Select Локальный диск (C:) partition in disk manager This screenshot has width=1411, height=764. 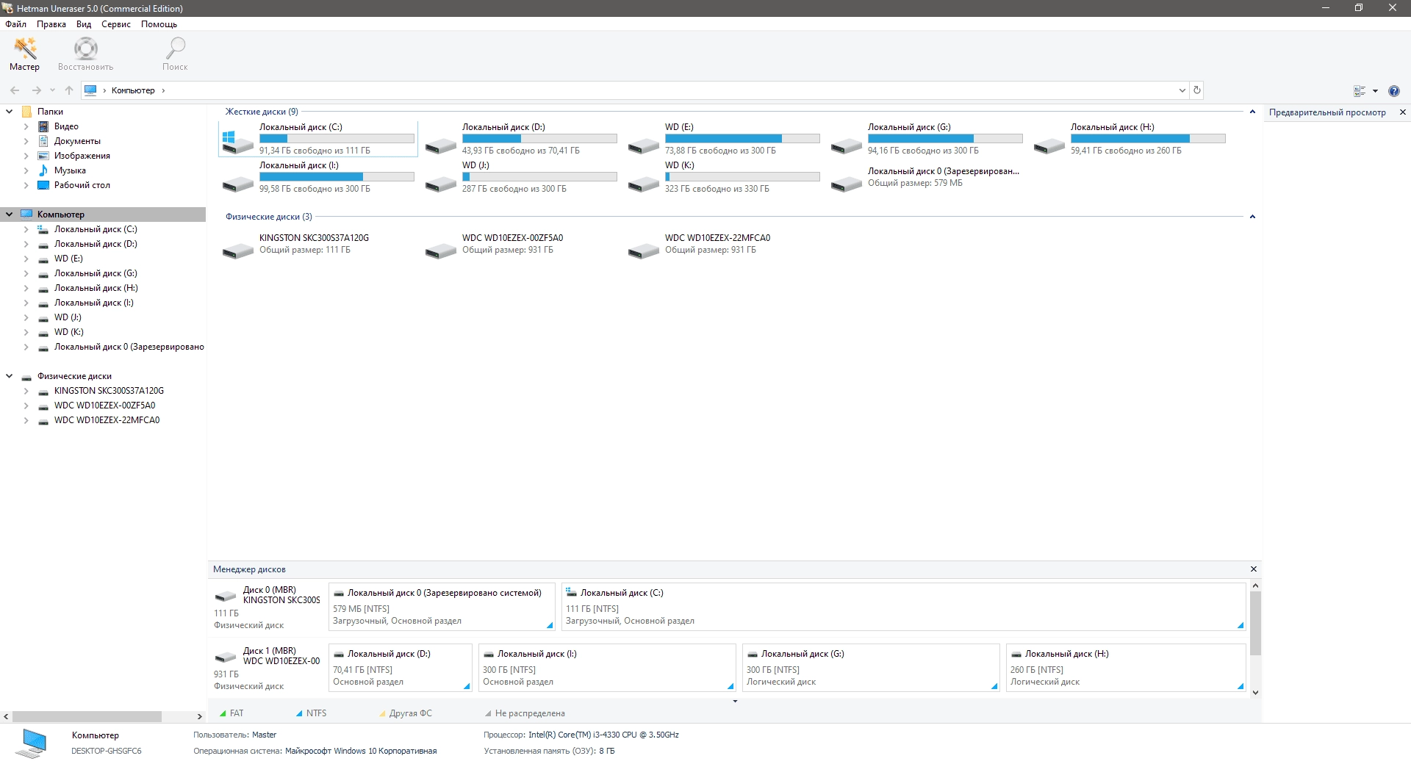(904, 607)
